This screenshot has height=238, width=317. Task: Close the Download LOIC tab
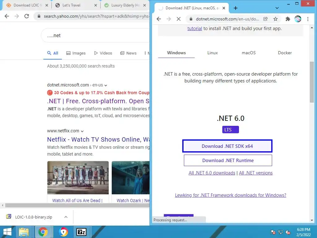[x=47, y=5]
